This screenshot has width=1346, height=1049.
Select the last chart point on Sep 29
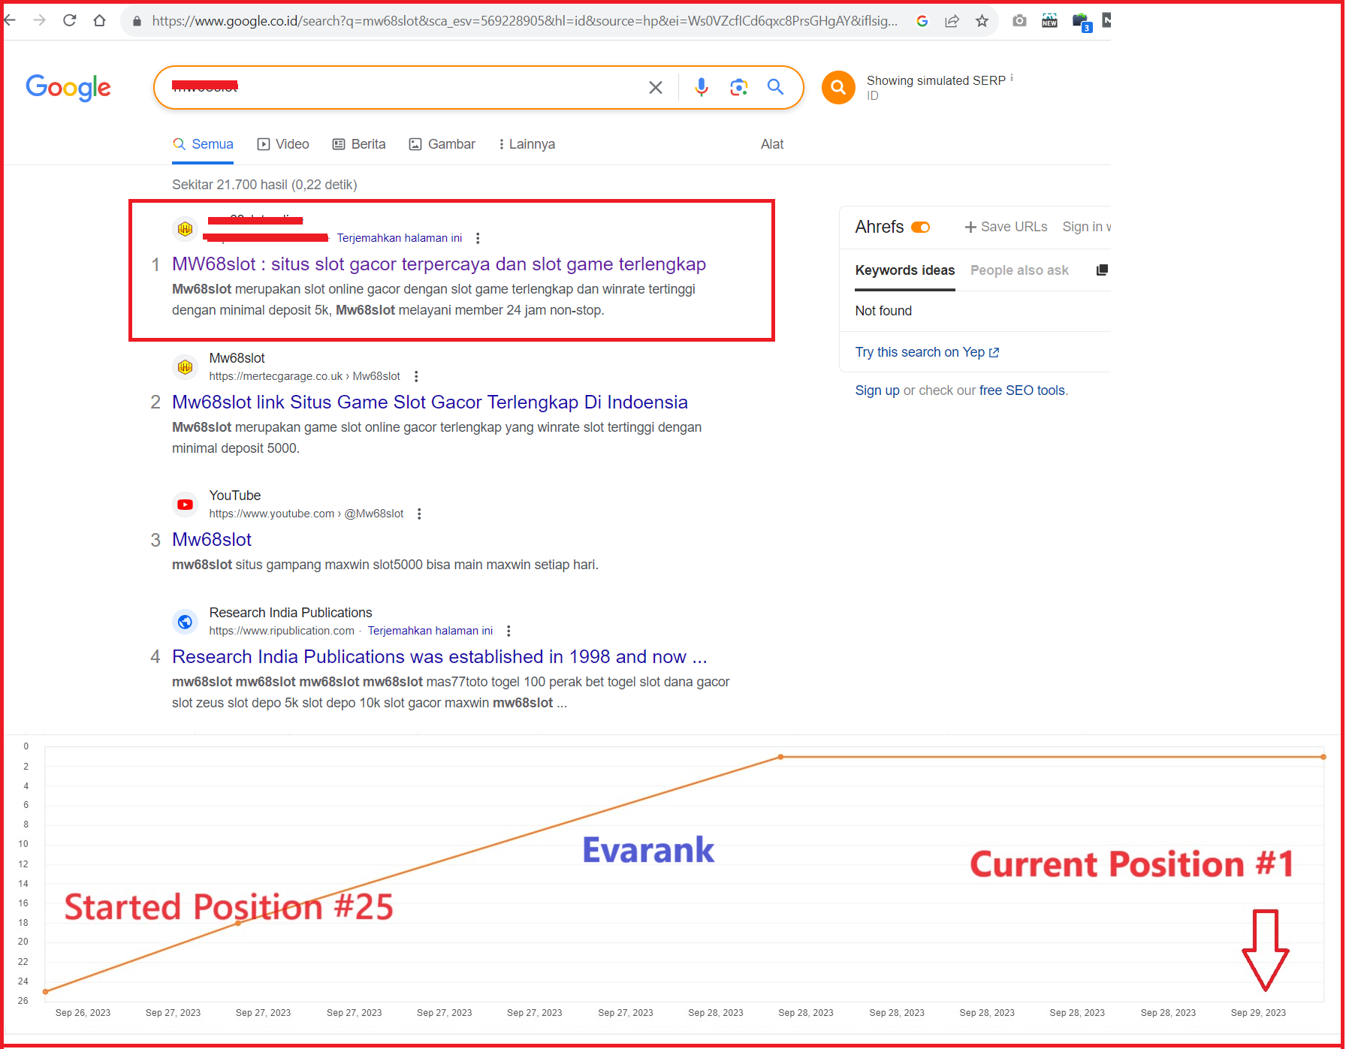pyautogui.click(x=1323, y=757)
